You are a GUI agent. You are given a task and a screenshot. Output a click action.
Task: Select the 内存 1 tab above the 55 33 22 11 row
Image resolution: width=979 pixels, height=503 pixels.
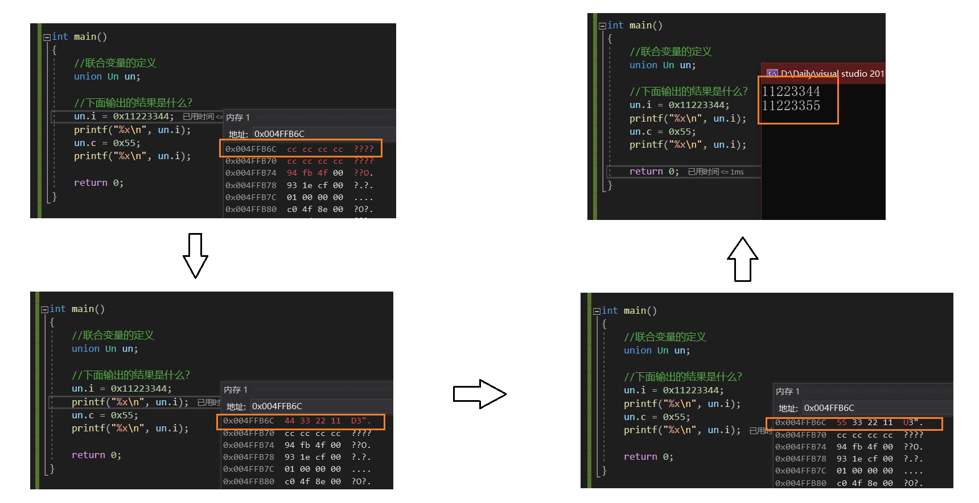click(x=788, y=392)
